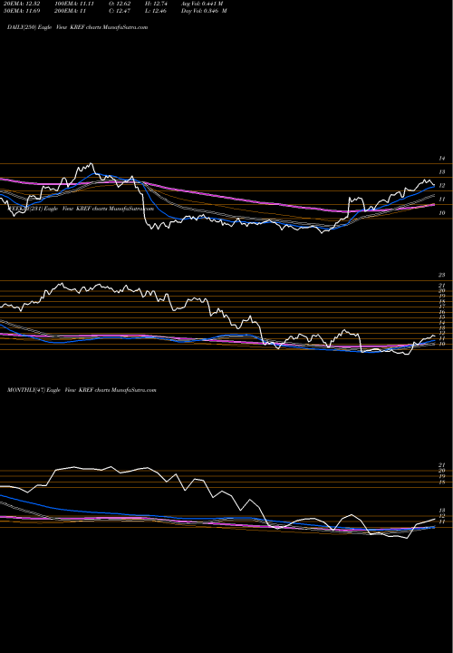Click the 14 price label on daily chart
453x653 pixels.
coord(442,159)
